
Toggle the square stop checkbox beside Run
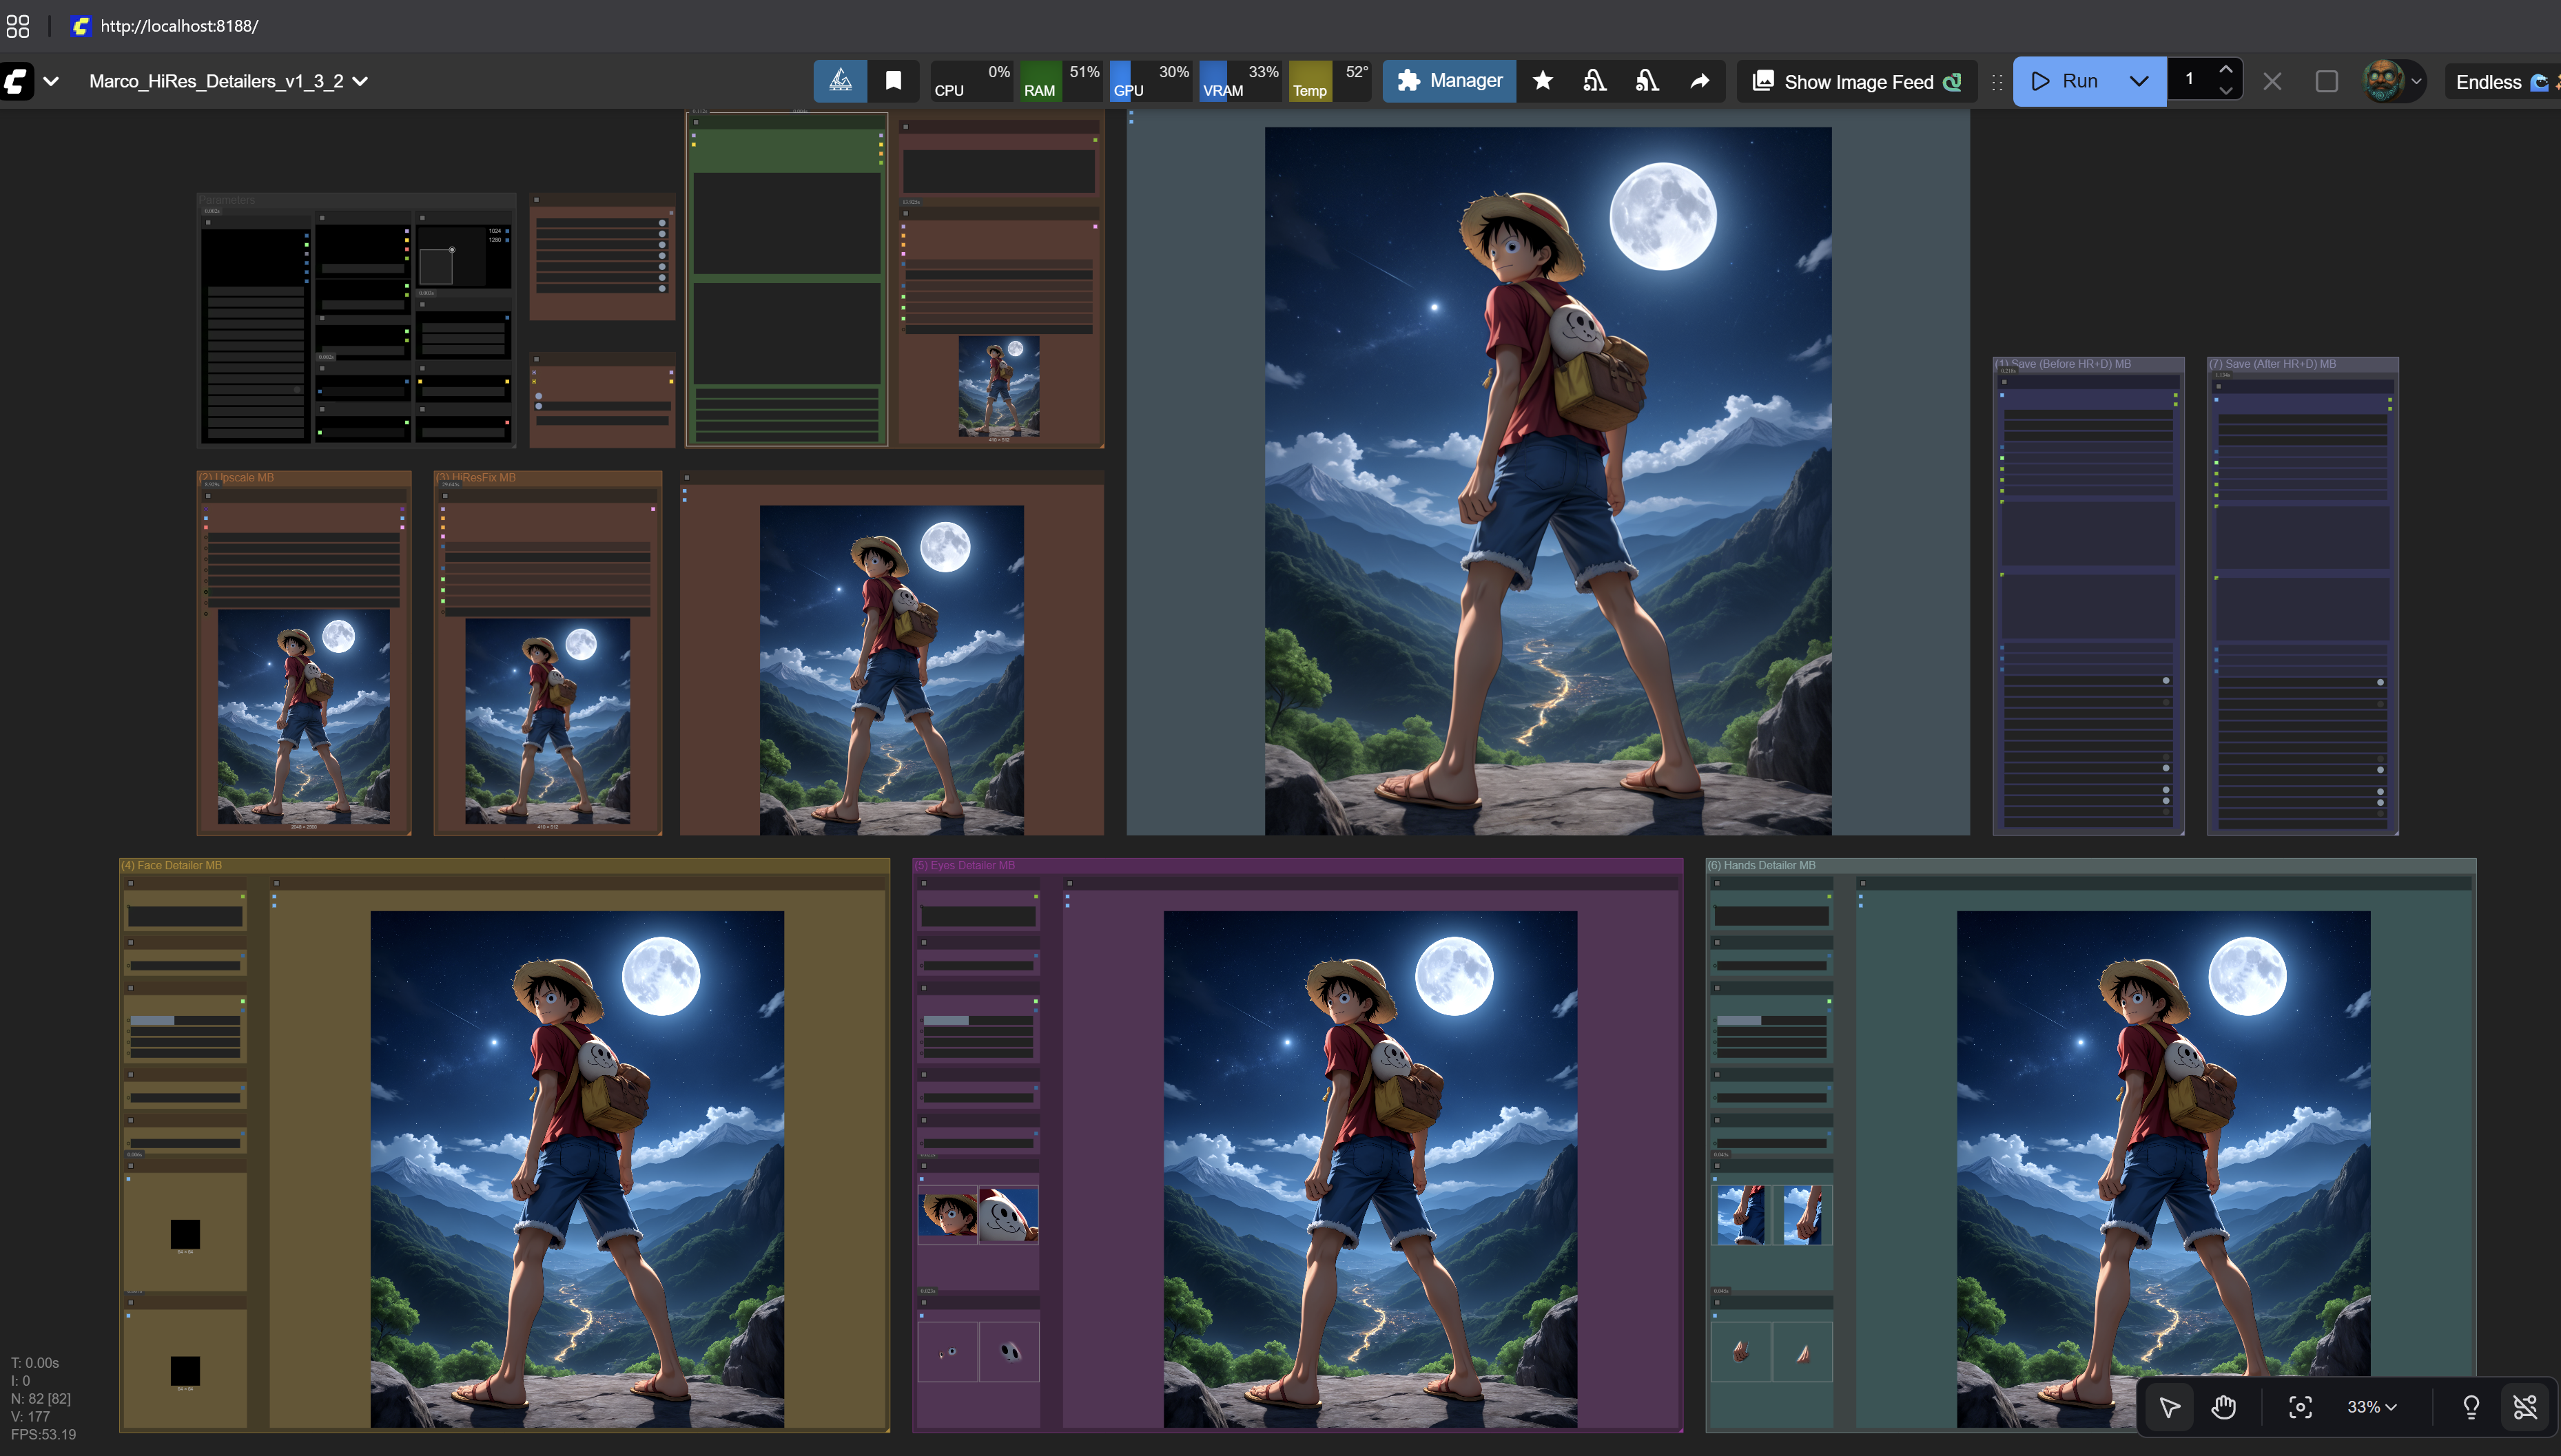pos(2326,81)
